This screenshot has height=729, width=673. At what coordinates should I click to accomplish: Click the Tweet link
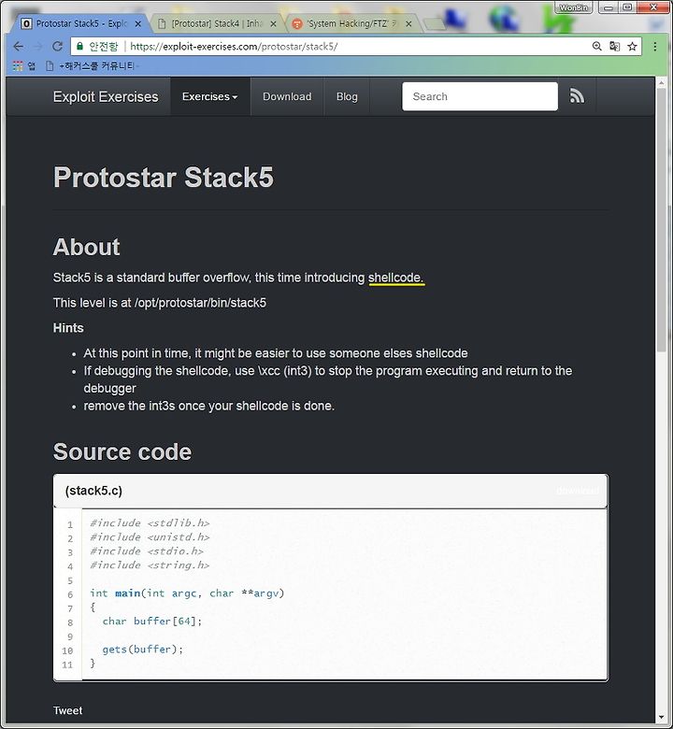[x=67, y=710]
